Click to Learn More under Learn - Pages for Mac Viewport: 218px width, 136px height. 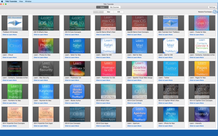point(196,80)
